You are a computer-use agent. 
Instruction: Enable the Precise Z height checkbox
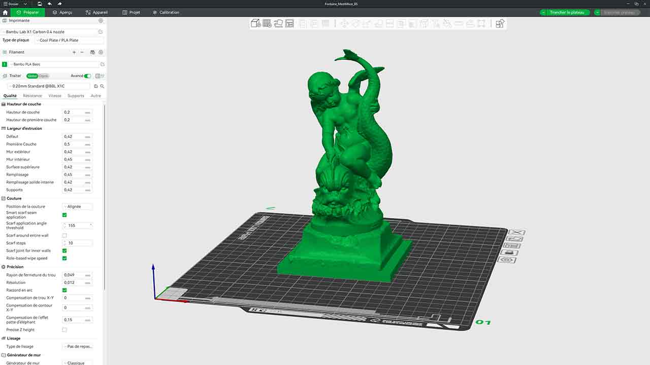pyautogui.click(x=64, y=330)
